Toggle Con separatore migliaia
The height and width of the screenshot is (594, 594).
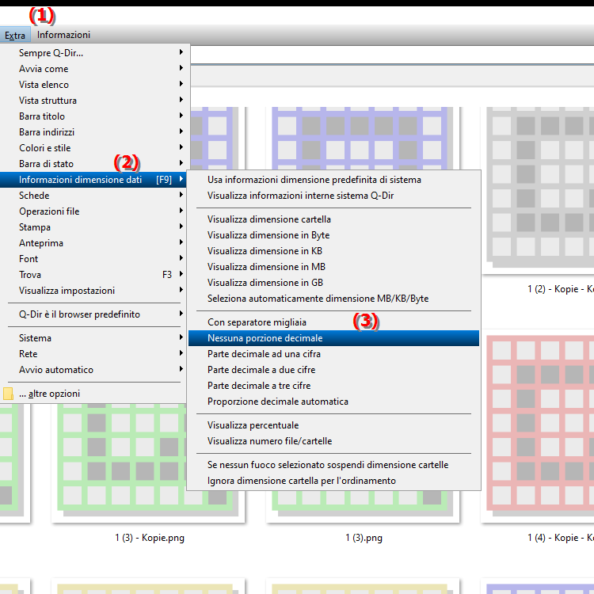(333, 322)
